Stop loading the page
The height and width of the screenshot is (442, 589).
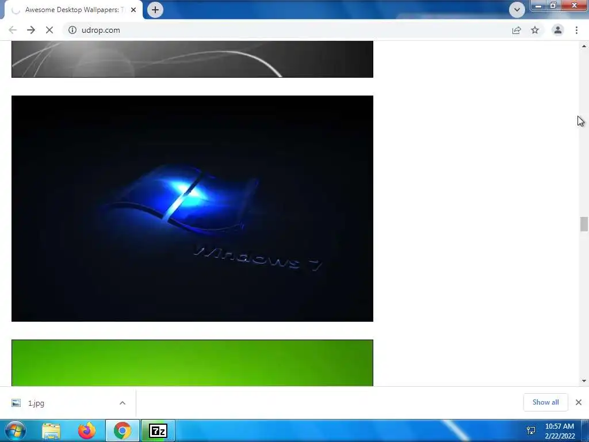[x=49, y=30]
